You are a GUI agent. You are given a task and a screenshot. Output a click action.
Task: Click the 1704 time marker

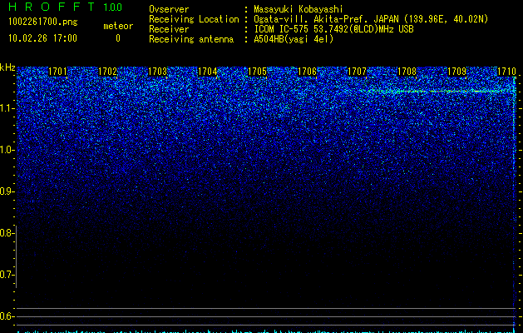208,72
